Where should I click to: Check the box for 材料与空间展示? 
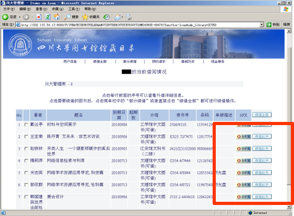pyautogui.click(x=26, y=125)
